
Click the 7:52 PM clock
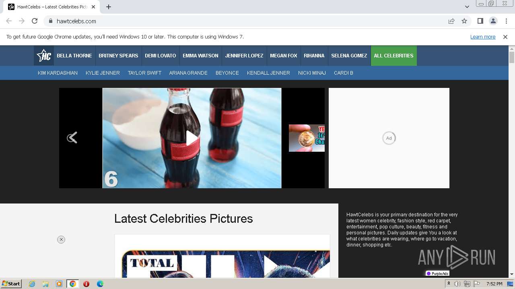tap(494, 284)
